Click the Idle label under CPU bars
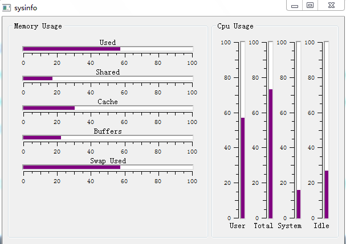The image size is (346, 244). point(321,226)
